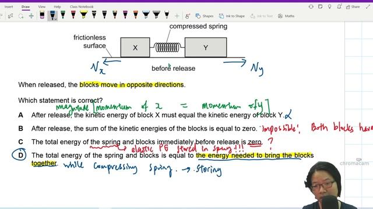Click the Ink to Text button
Image resolution: width=373 pixels, height=209 pixels.
261,16
